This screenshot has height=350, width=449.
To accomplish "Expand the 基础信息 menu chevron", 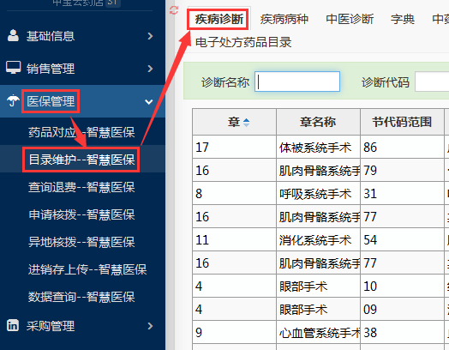I will (x=150, y=36).
